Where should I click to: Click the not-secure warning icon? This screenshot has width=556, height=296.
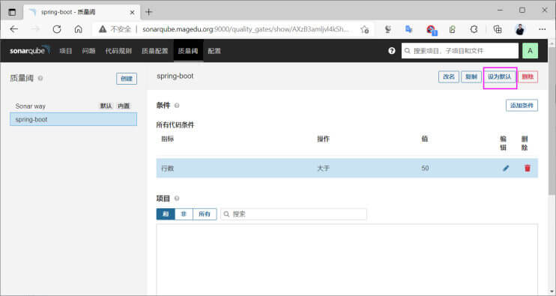coord(103,29)
